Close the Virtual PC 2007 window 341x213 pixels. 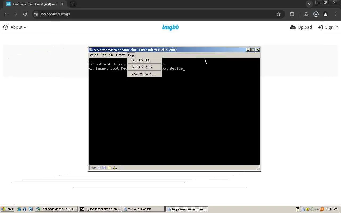pyautogui.click(x=258, y=50)
